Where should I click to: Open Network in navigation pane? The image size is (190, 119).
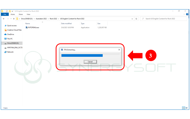point(10,52)
